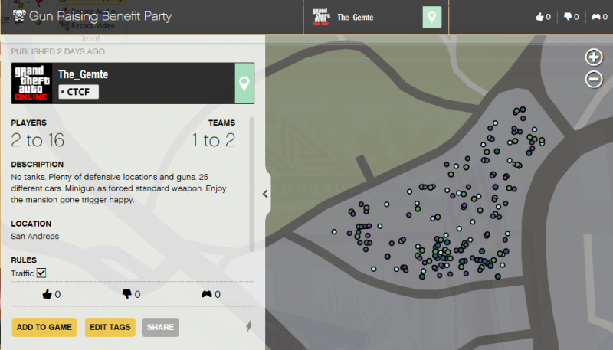Click the gamepad icon in the top bar

point(595,17)
